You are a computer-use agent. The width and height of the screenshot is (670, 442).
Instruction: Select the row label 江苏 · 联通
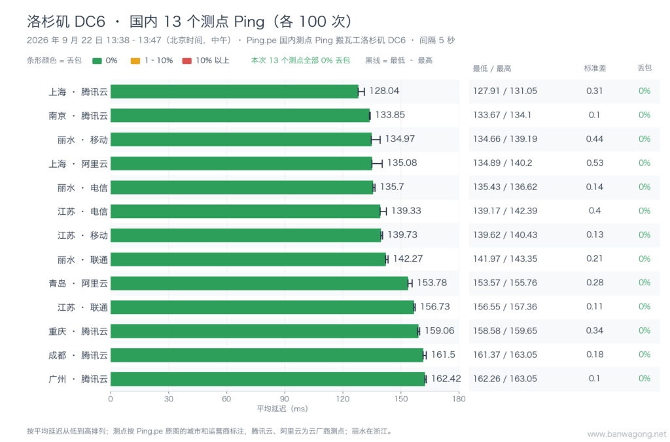point(82,308)
